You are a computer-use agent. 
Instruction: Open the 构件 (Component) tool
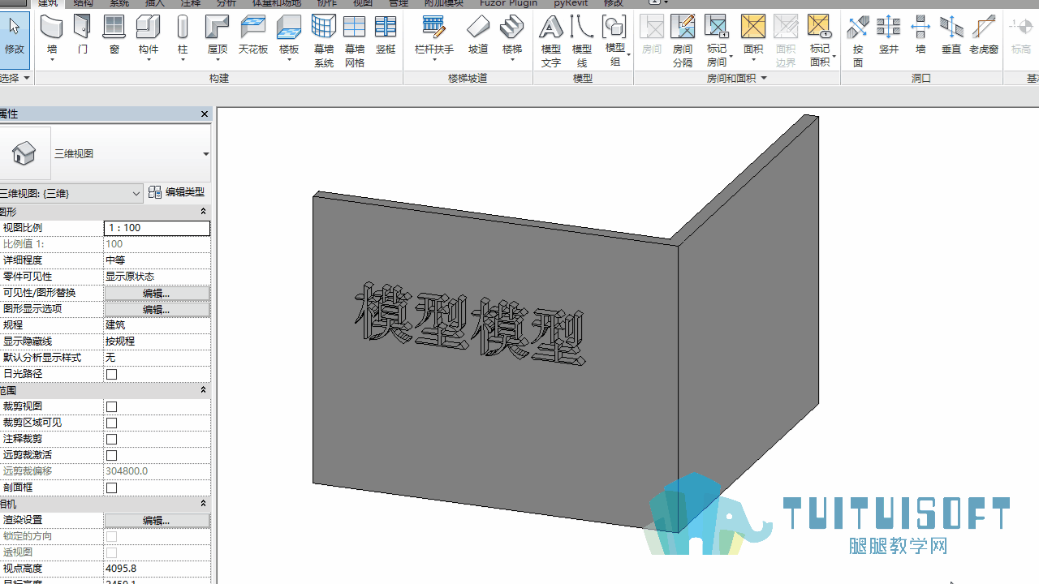[148, 39]
